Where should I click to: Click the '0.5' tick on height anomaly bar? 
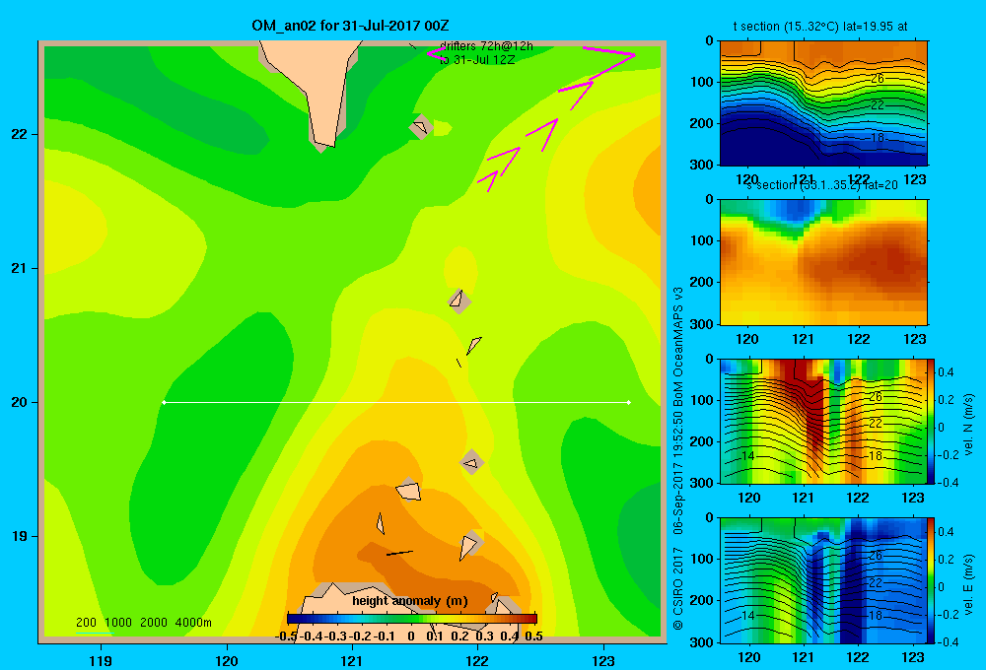pos(533,636)
